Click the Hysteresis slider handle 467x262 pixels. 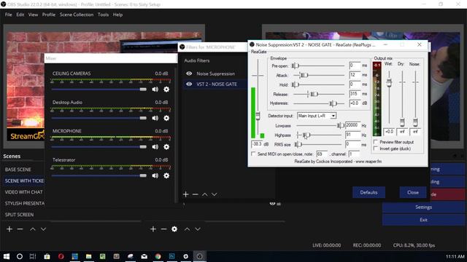pos(333,103)
